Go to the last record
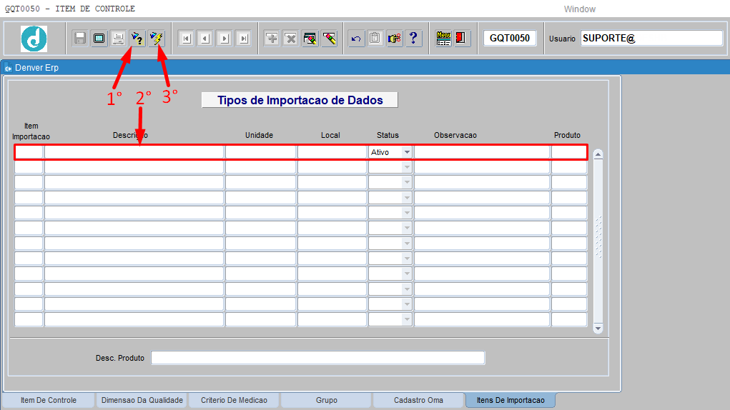The image size is (730, 410). pos(244,39)
